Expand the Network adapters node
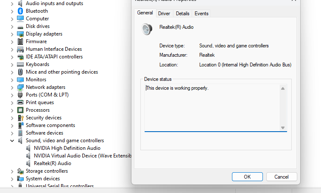 point(12,88)
